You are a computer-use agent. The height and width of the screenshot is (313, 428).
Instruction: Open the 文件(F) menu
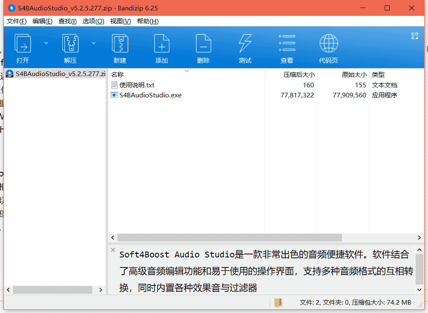click(x=16, y=21)
